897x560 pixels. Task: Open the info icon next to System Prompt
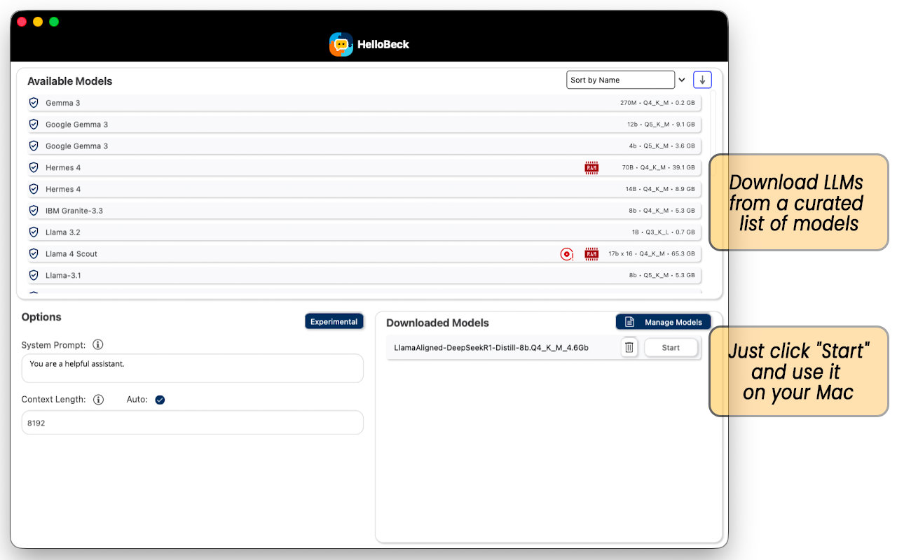click(x=97, y=344)
